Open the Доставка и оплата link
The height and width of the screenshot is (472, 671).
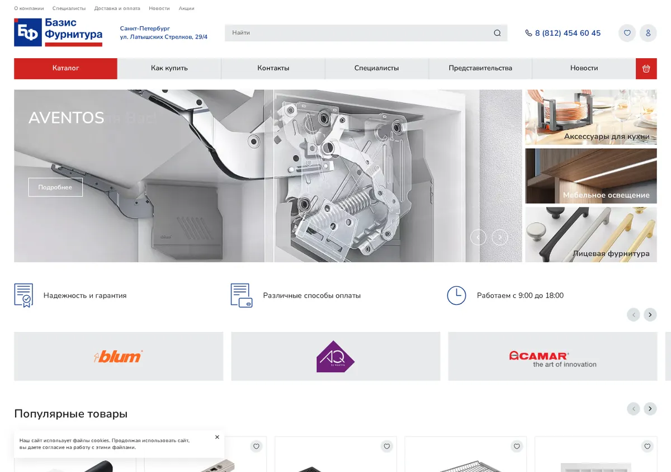[x=117, y=8]
